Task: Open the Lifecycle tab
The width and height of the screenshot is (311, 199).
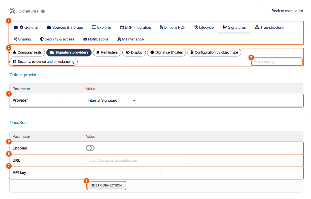Action: tap(204, 27)
